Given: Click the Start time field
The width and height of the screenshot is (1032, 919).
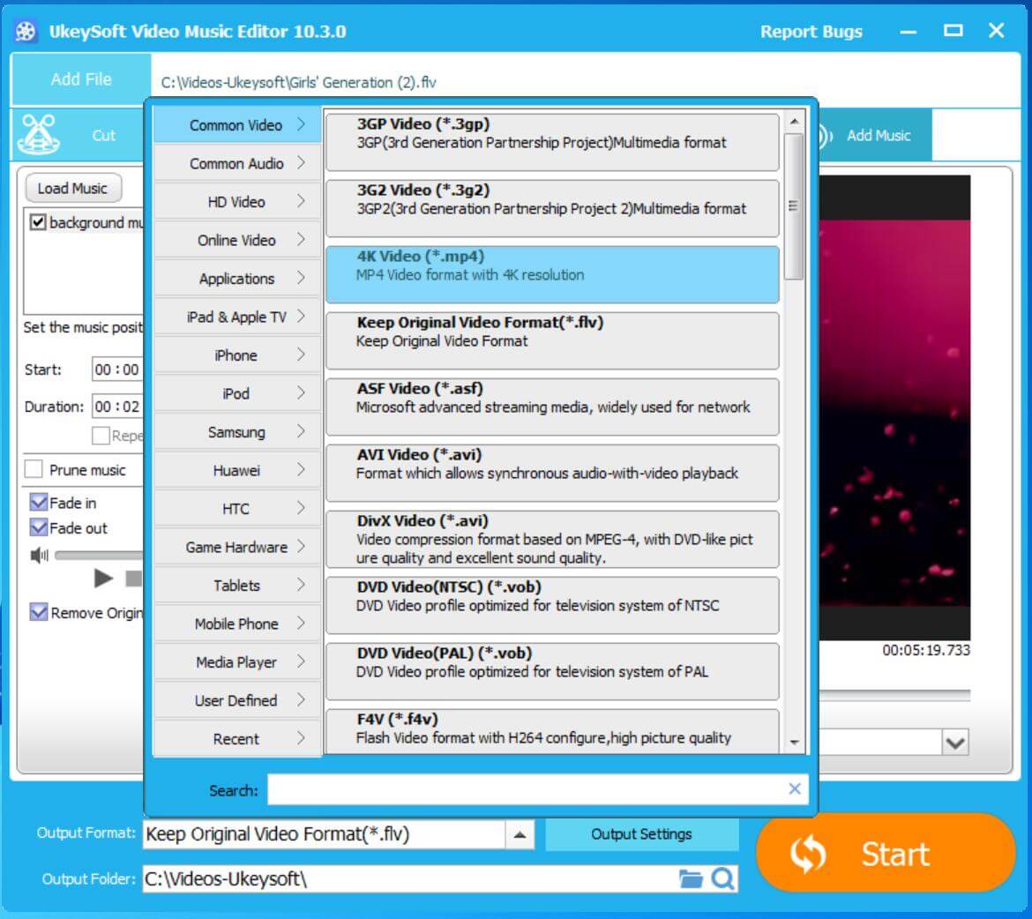Looking at the screenshot, I should (x=117, y=370).
